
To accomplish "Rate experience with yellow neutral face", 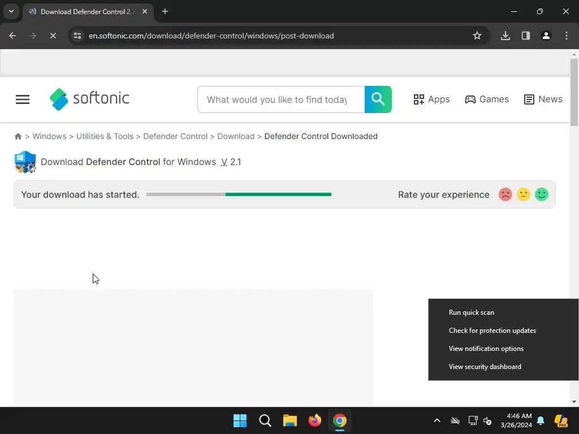I will pyautogui.click(x=524, y=194).
